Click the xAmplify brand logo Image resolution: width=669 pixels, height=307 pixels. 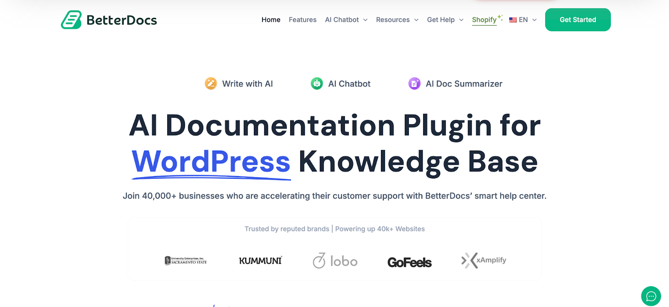483,260
